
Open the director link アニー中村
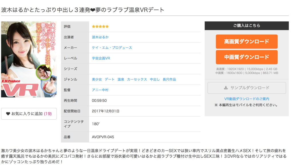tap(100, 90)
